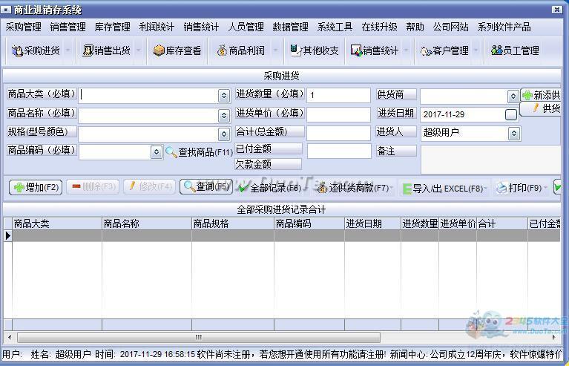This screenshot has height=366, width=569.
Task: Toggle the checkbox beside 进货日期 field
Action: coord(511,115)
